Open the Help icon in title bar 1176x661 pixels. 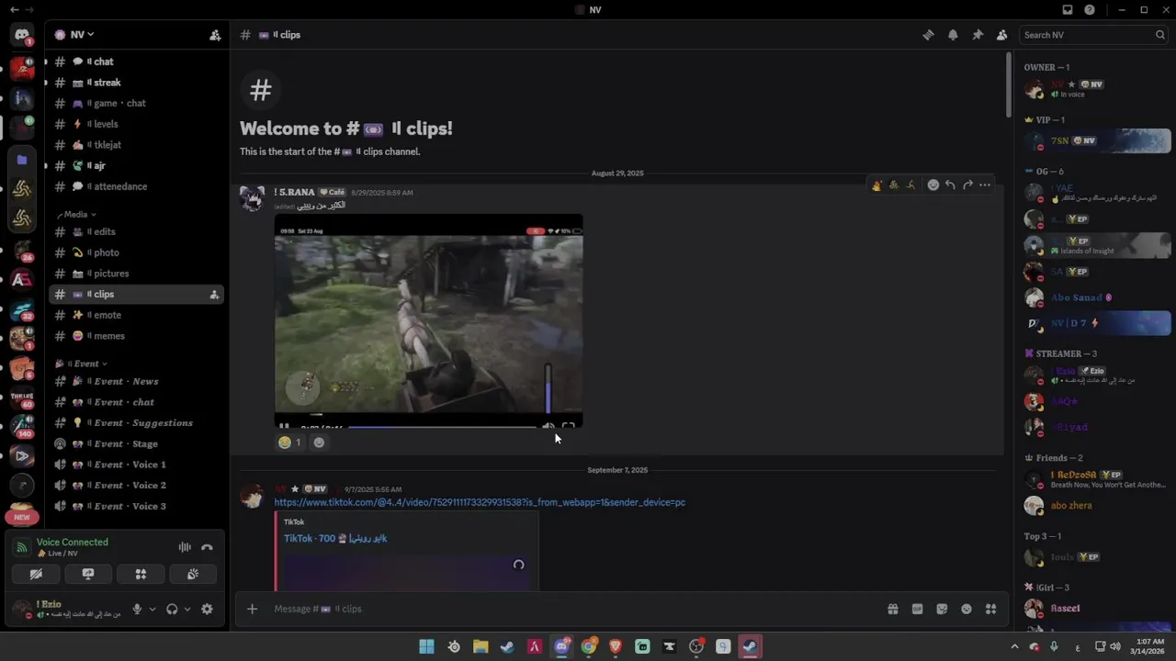pos(1090,10)
